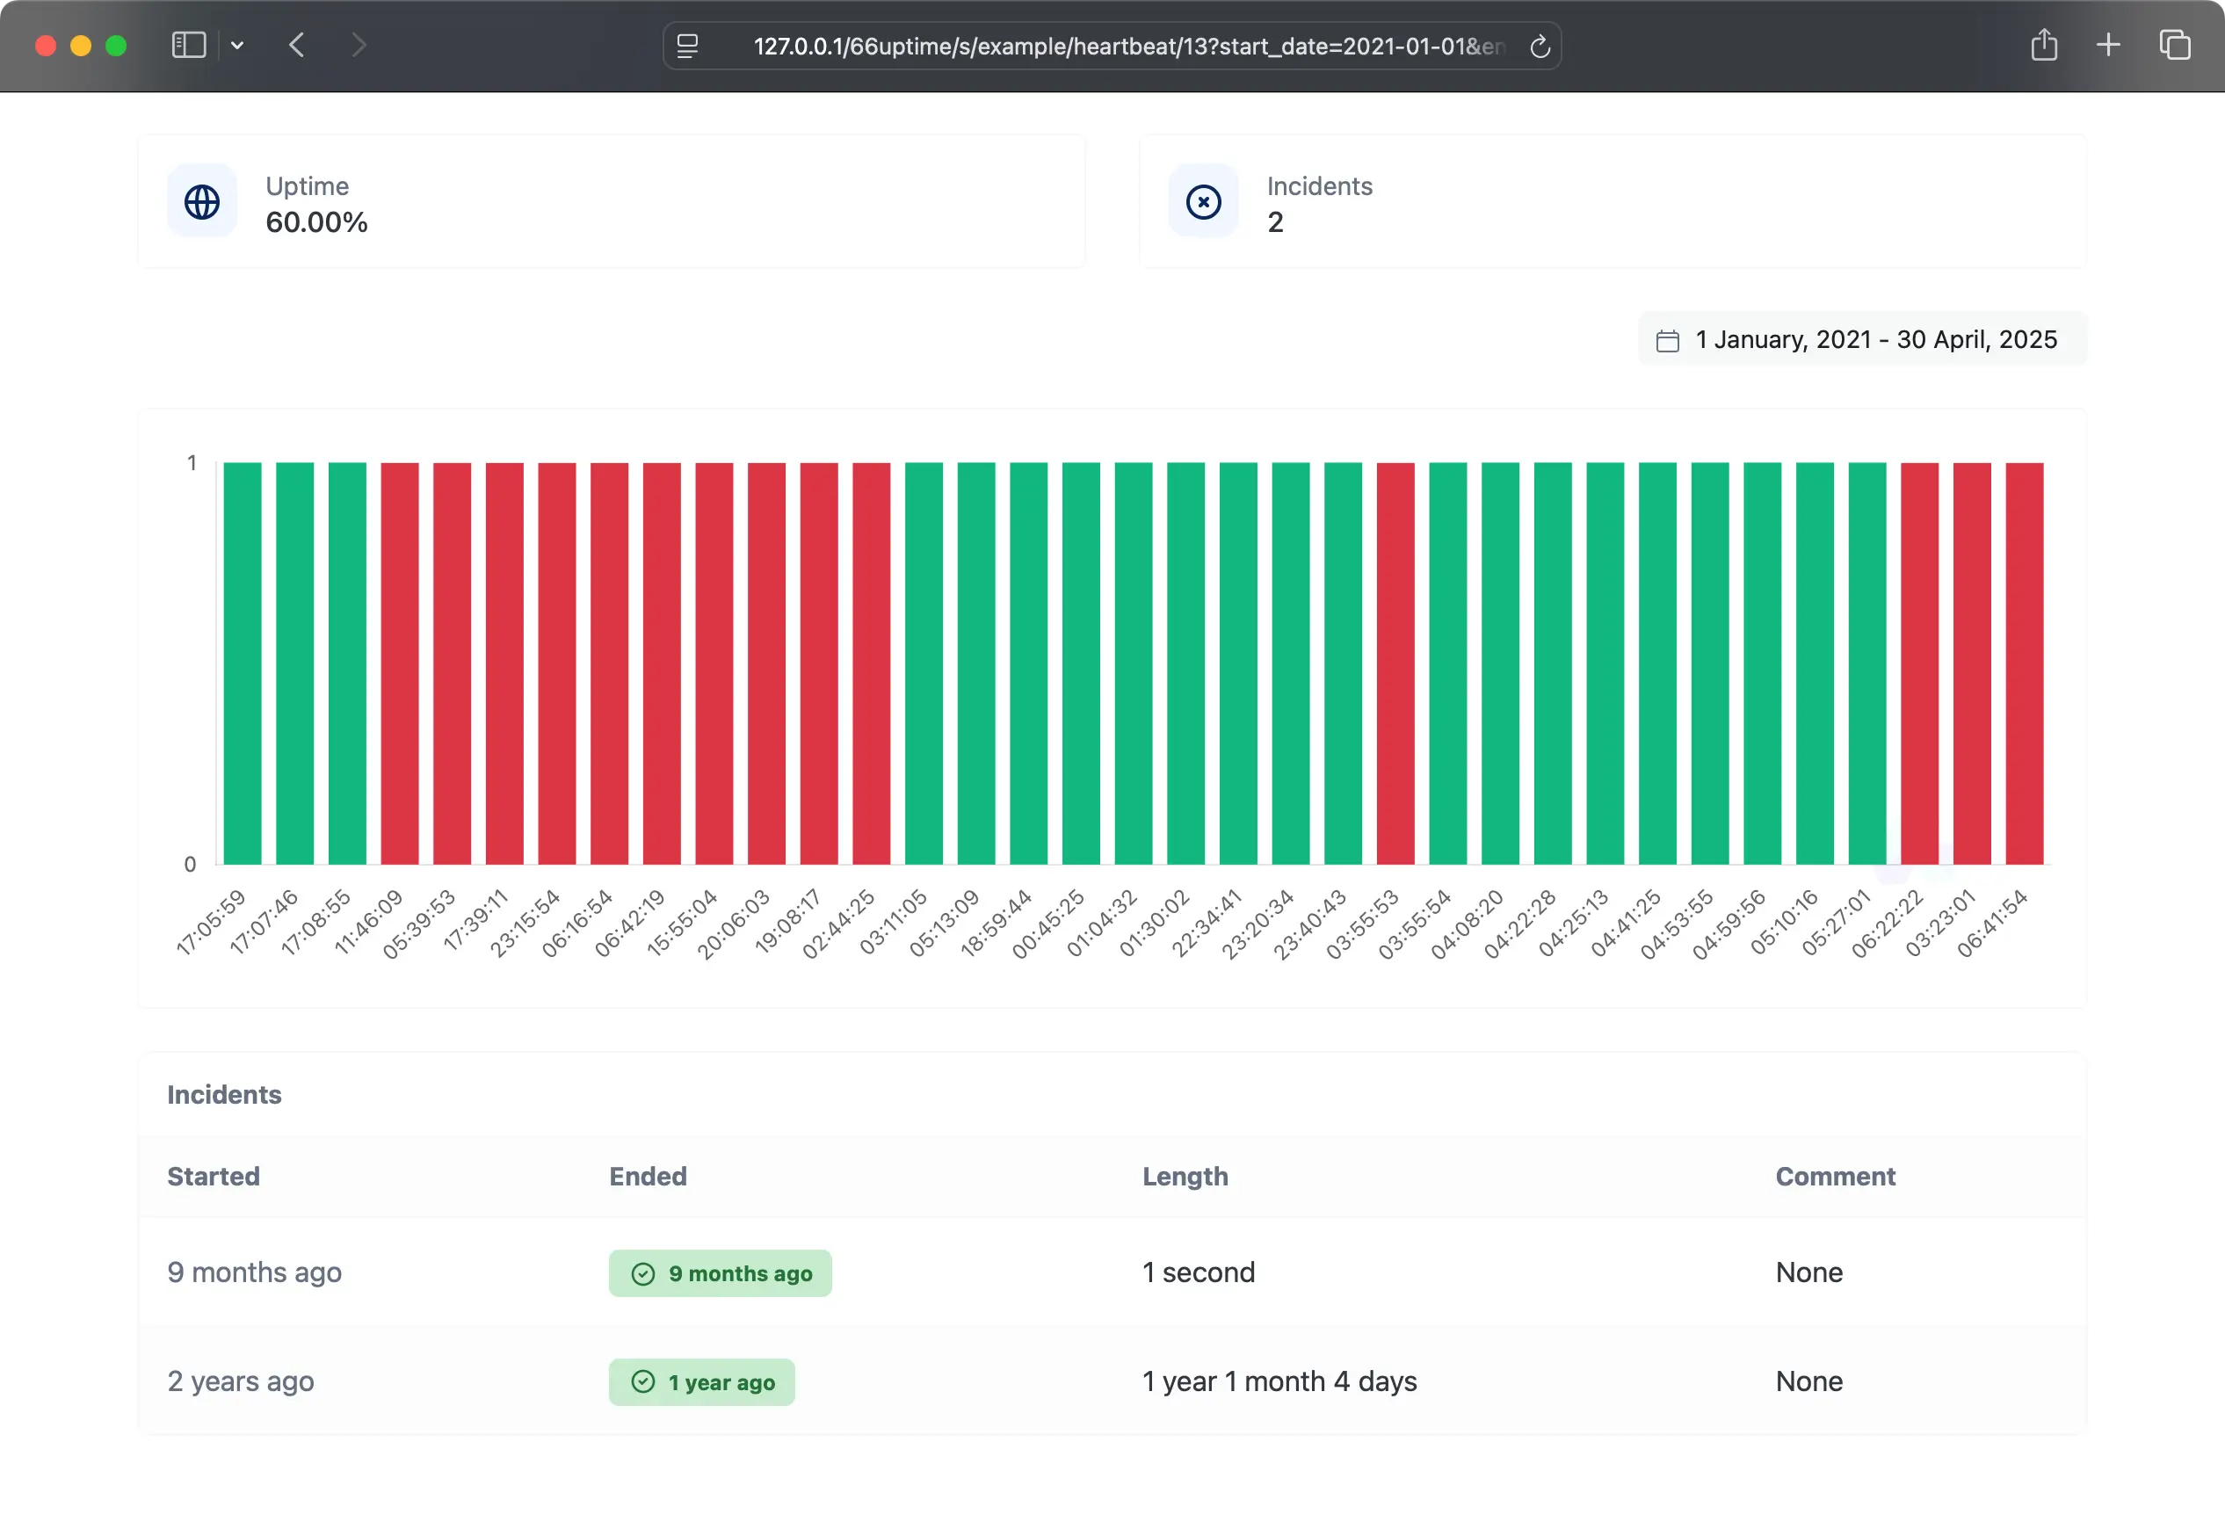Viewport: 2225px width, 1522px height.
Task: Click the reload icon in the address bar
Action: click(1540, 47)
